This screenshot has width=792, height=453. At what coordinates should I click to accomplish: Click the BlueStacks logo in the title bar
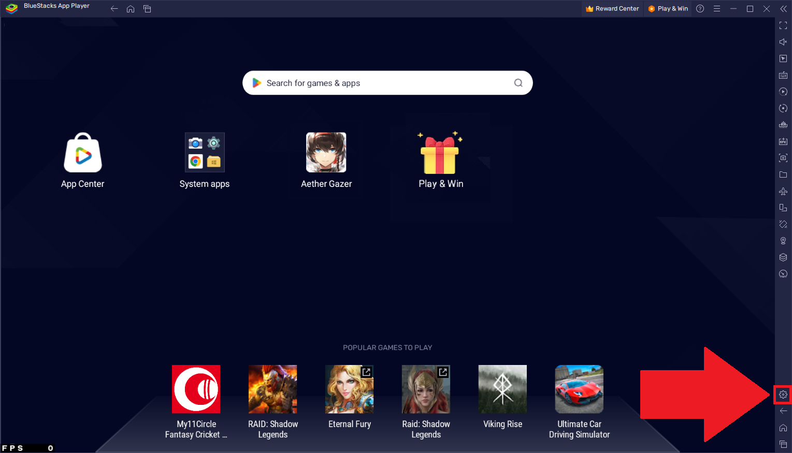12,8
